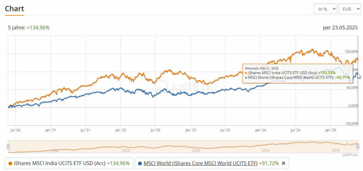Screen dimensions: 363x171
Task: Click the 50,00% y-axis label
Action: [352, 88]
